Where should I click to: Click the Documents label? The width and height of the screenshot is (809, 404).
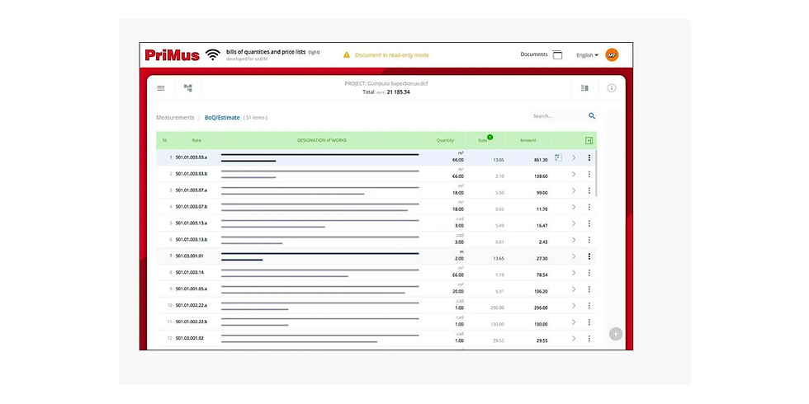534,54
